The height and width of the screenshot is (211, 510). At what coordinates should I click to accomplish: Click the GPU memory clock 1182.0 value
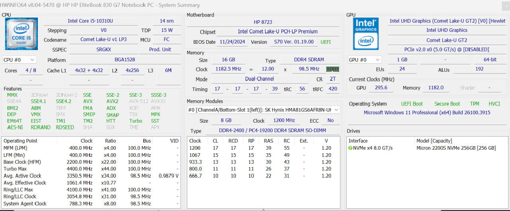[437, 88]
